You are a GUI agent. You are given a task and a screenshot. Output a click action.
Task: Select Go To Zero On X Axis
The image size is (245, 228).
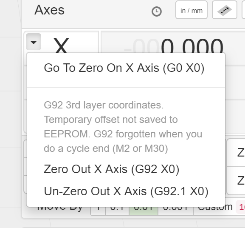124,68
